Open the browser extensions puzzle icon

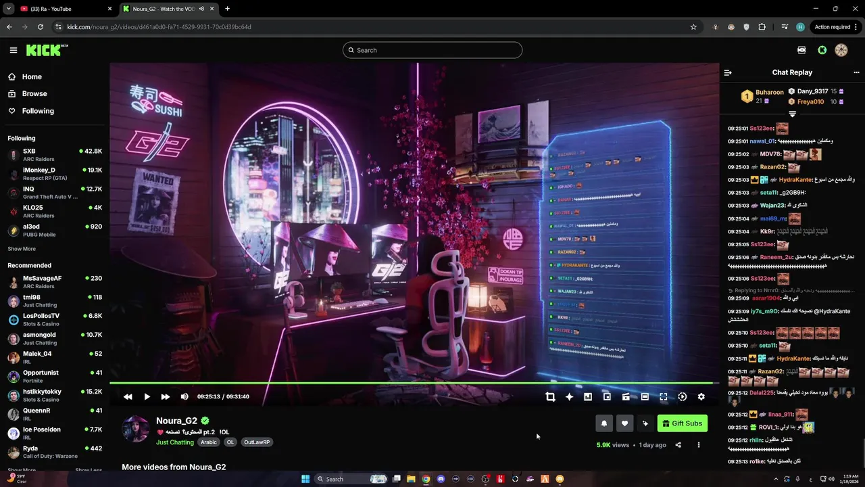tap(762, 27)
